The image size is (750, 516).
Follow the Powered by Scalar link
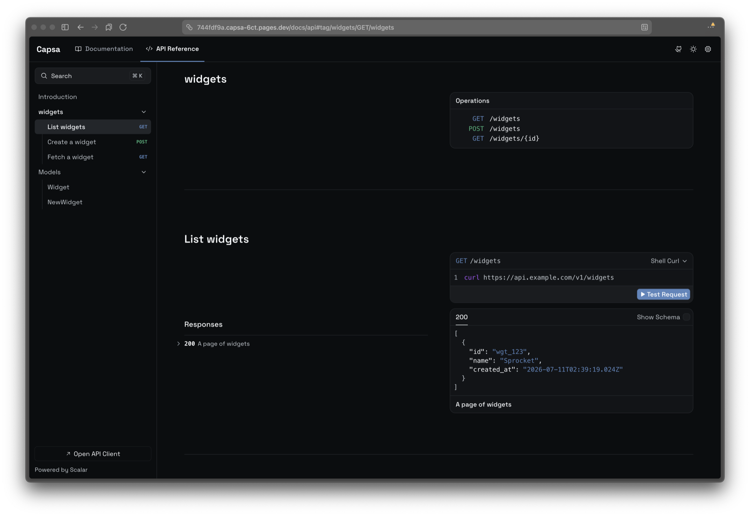pyautogui.click(x=61, y=469)
